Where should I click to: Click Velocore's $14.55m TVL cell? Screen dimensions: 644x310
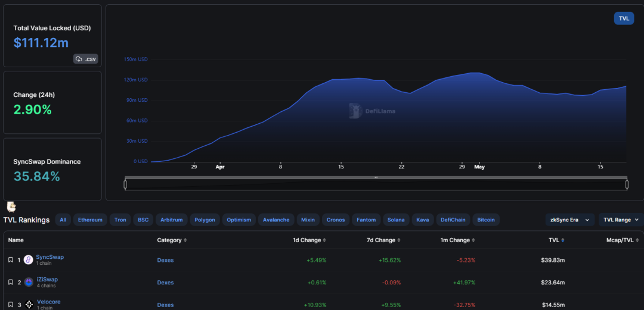click(x=553, y=305)
